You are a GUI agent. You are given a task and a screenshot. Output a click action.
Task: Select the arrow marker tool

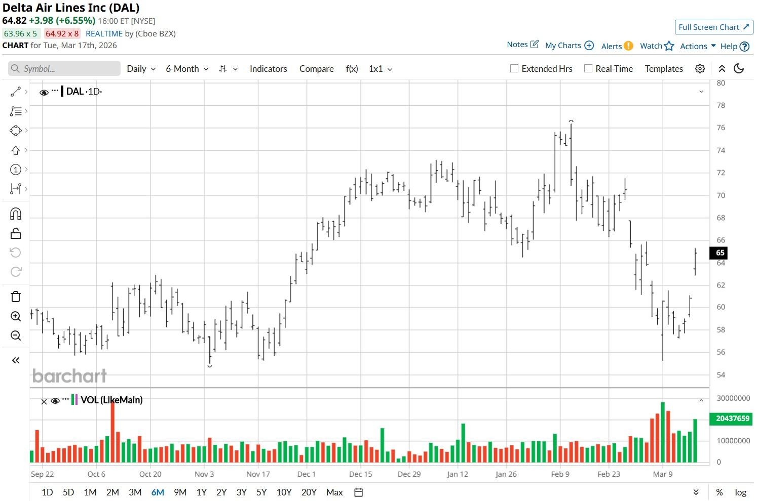(x=16, y=150)
